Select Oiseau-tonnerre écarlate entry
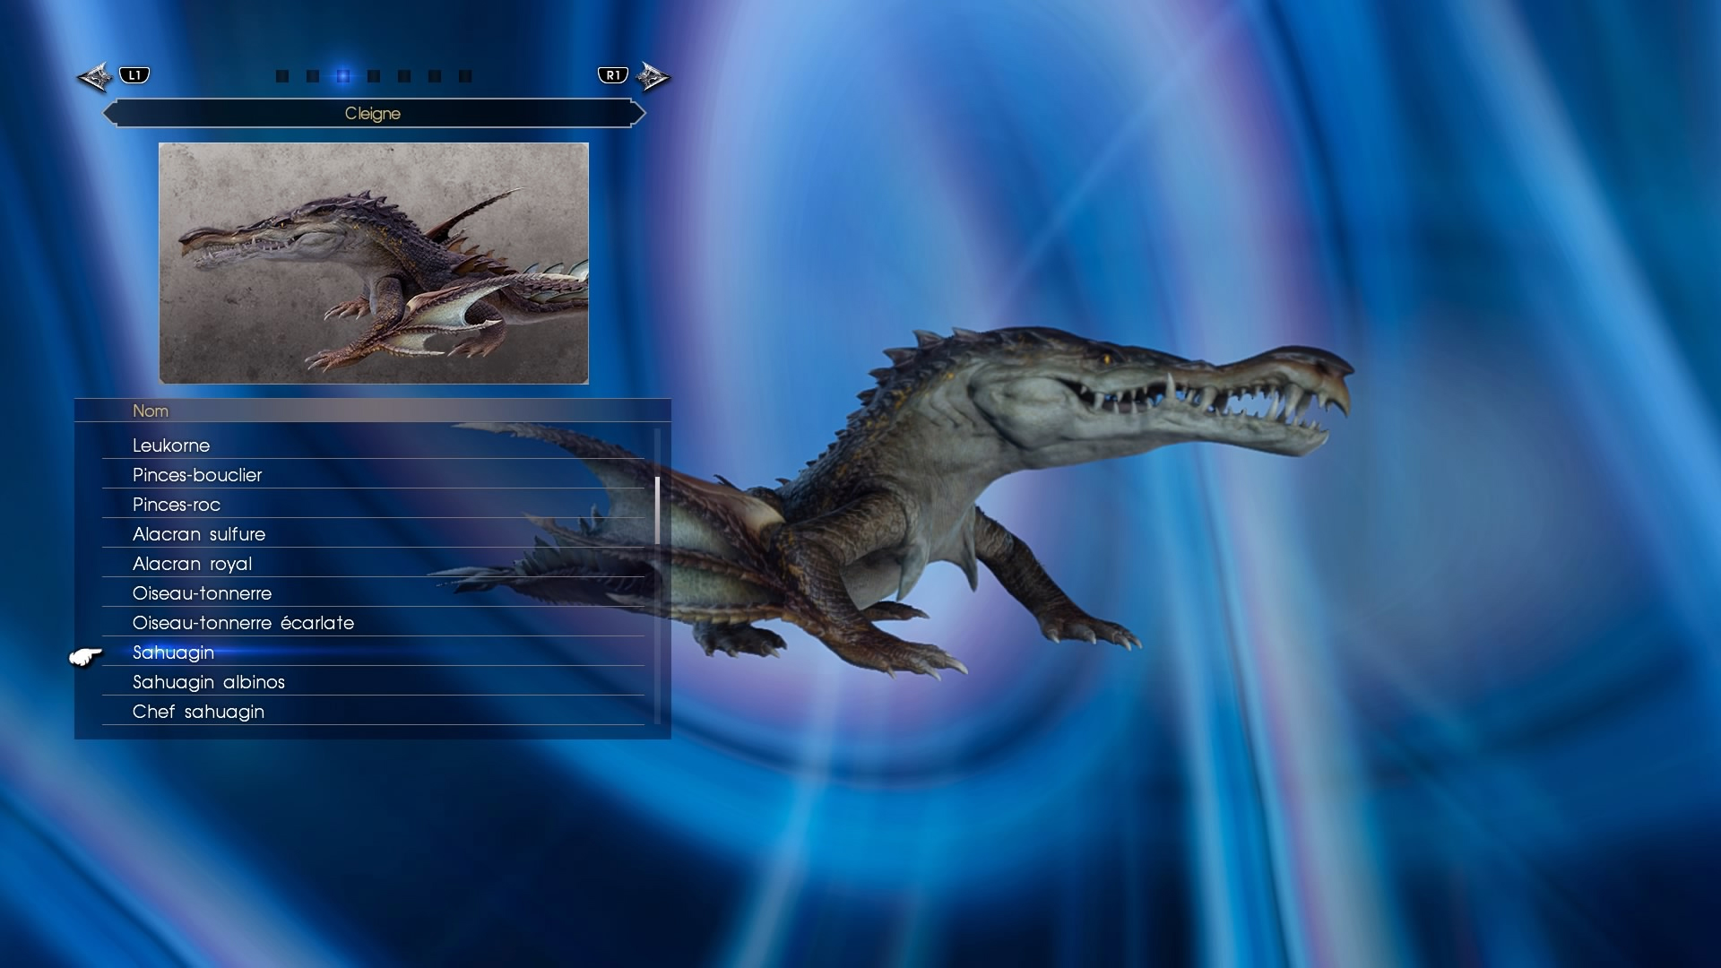The image size is (1721, 968). 373,623
